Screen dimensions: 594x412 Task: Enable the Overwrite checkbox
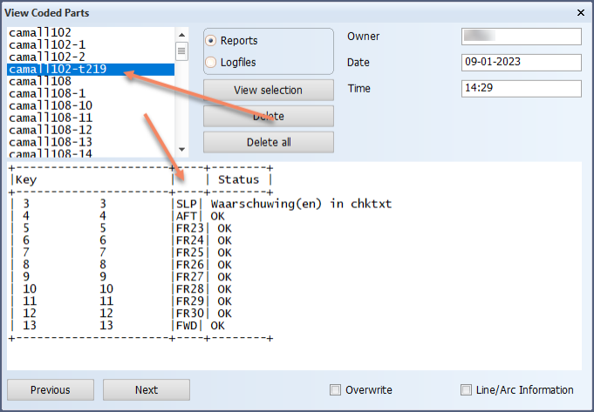[335, 390]
